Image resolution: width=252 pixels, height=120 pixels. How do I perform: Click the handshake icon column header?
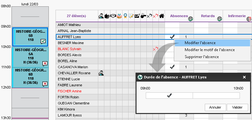pyautogui.click(x=113, y=16)
